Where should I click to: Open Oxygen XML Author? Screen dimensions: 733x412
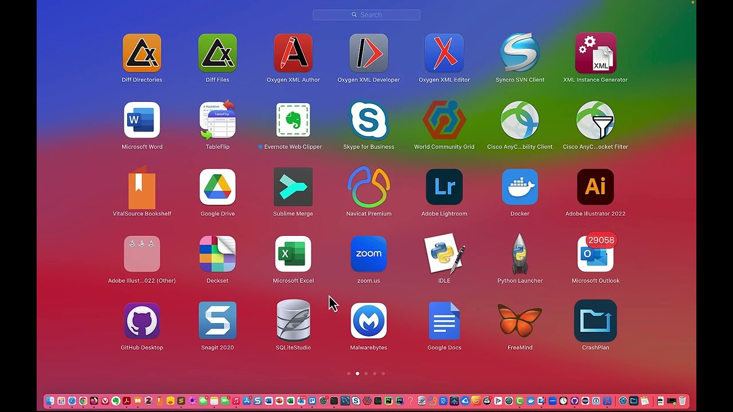tap(293, 53)
